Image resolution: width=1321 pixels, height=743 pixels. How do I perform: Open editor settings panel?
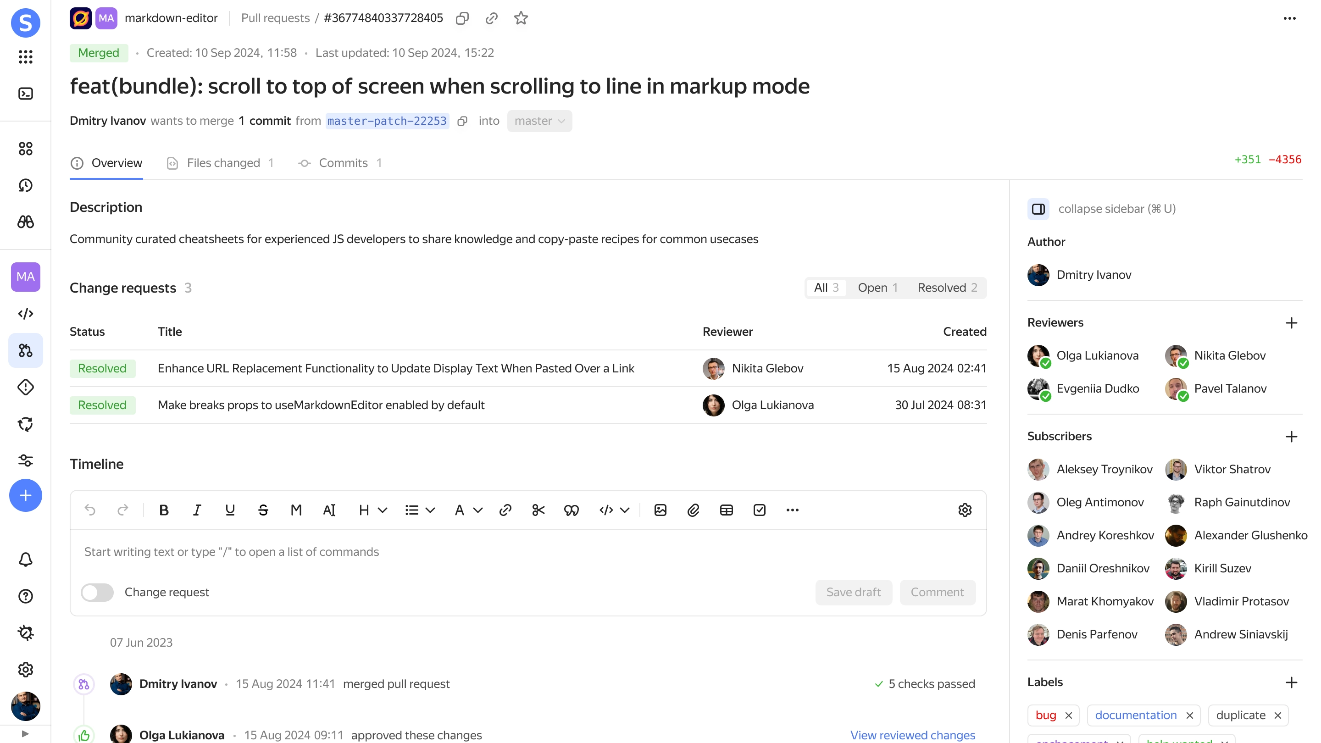click(965, 510)
